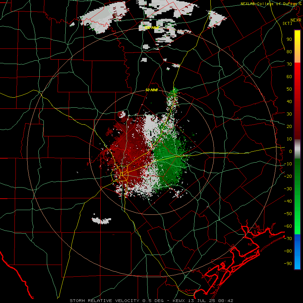Click the -90 value on velocity scale

(x=288, y=264)
